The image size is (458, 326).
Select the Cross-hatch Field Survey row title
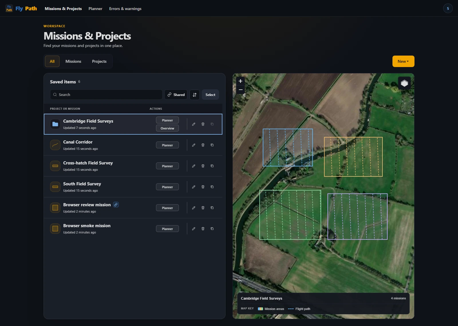(x=88, y=163)
